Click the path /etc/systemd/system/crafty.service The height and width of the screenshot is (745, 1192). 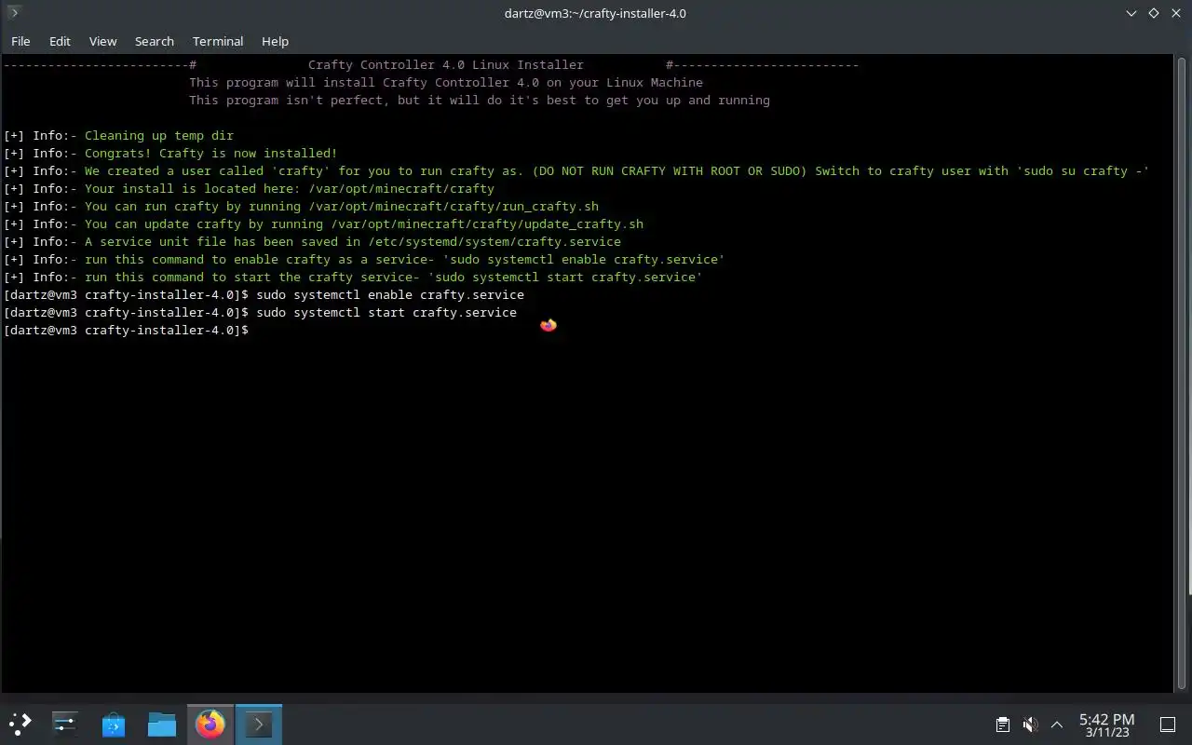tap(494, 241)
